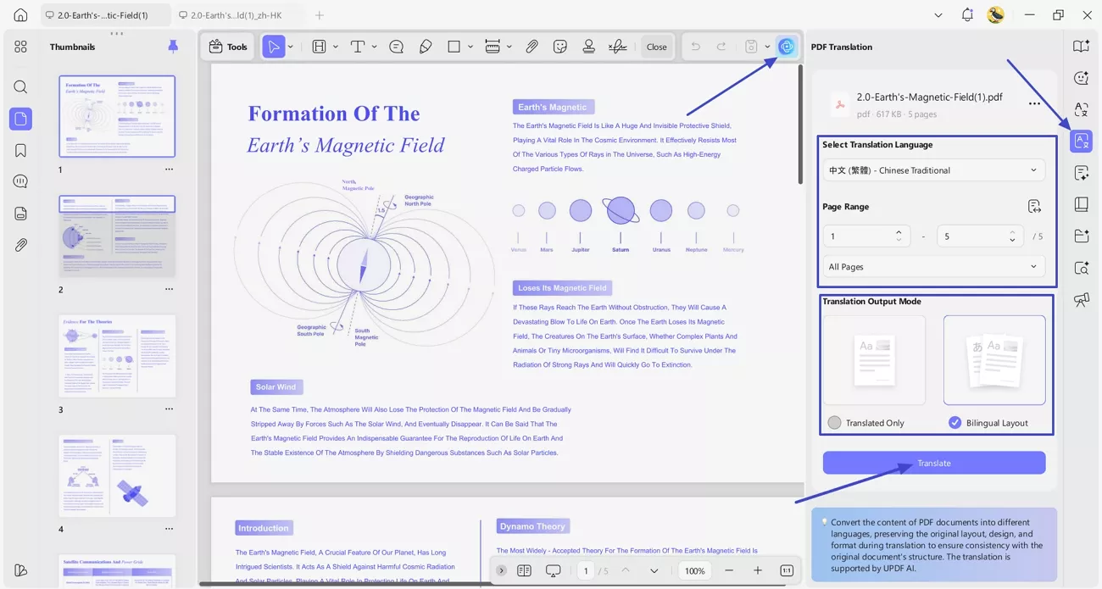Go to next page arrow
Image resolution: width=1102 pixels, height=589 pixels.
[x=654, y=570]
